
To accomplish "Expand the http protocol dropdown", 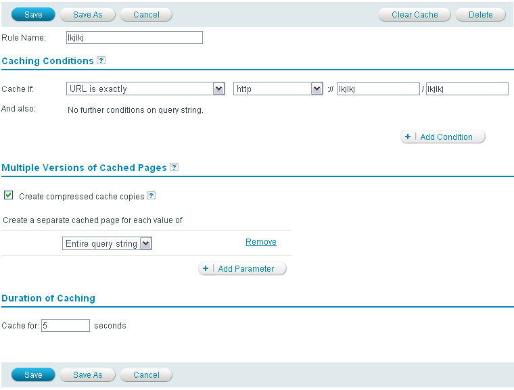I will 278,89.
